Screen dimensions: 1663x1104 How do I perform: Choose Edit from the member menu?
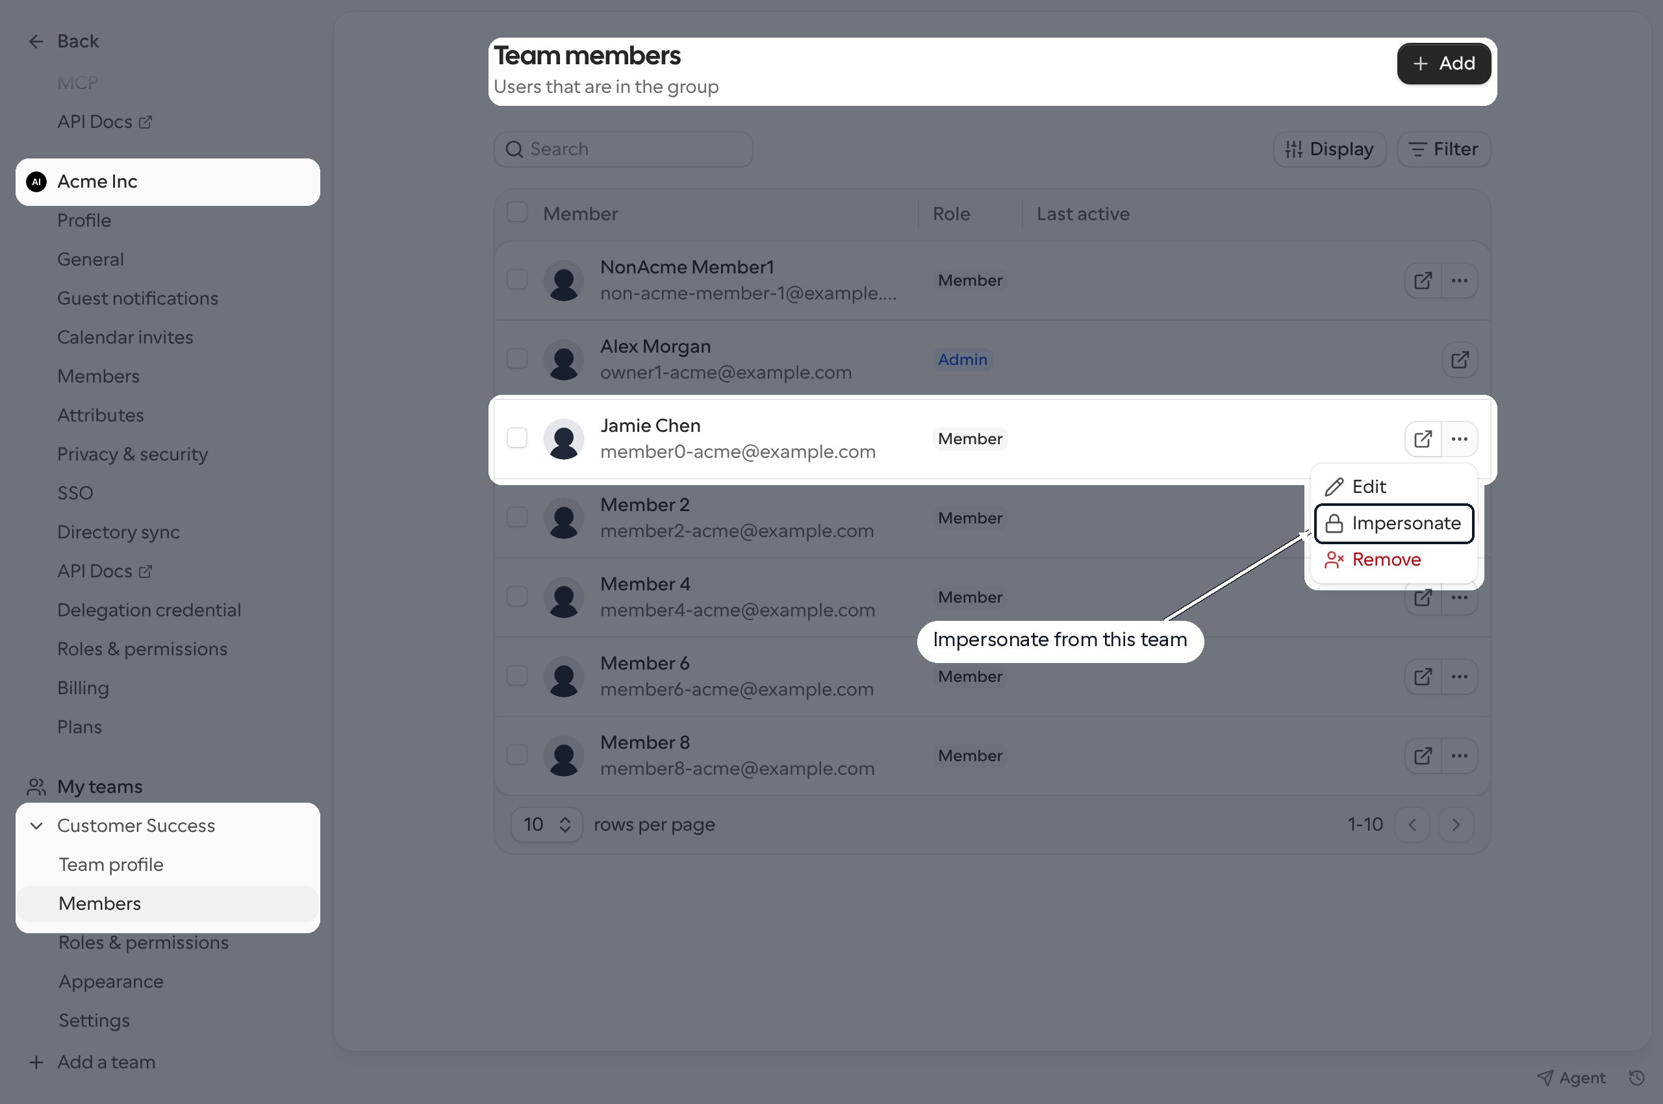1394,486
